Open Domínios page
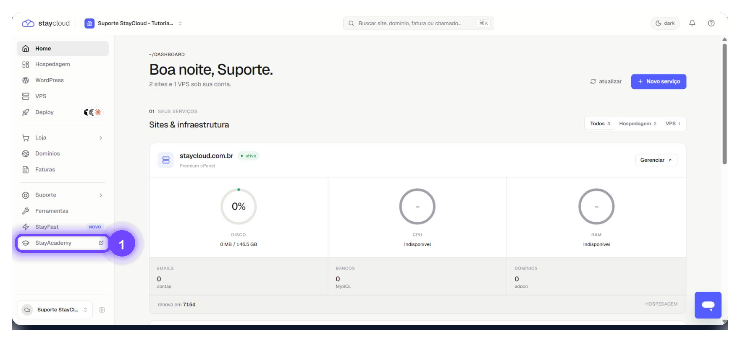 tap(63, 154)
